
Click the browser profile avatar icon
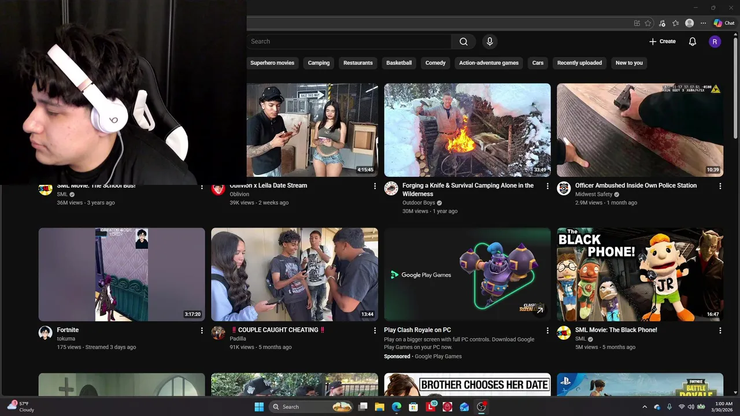pyautogui.click(x=689, y=23)
